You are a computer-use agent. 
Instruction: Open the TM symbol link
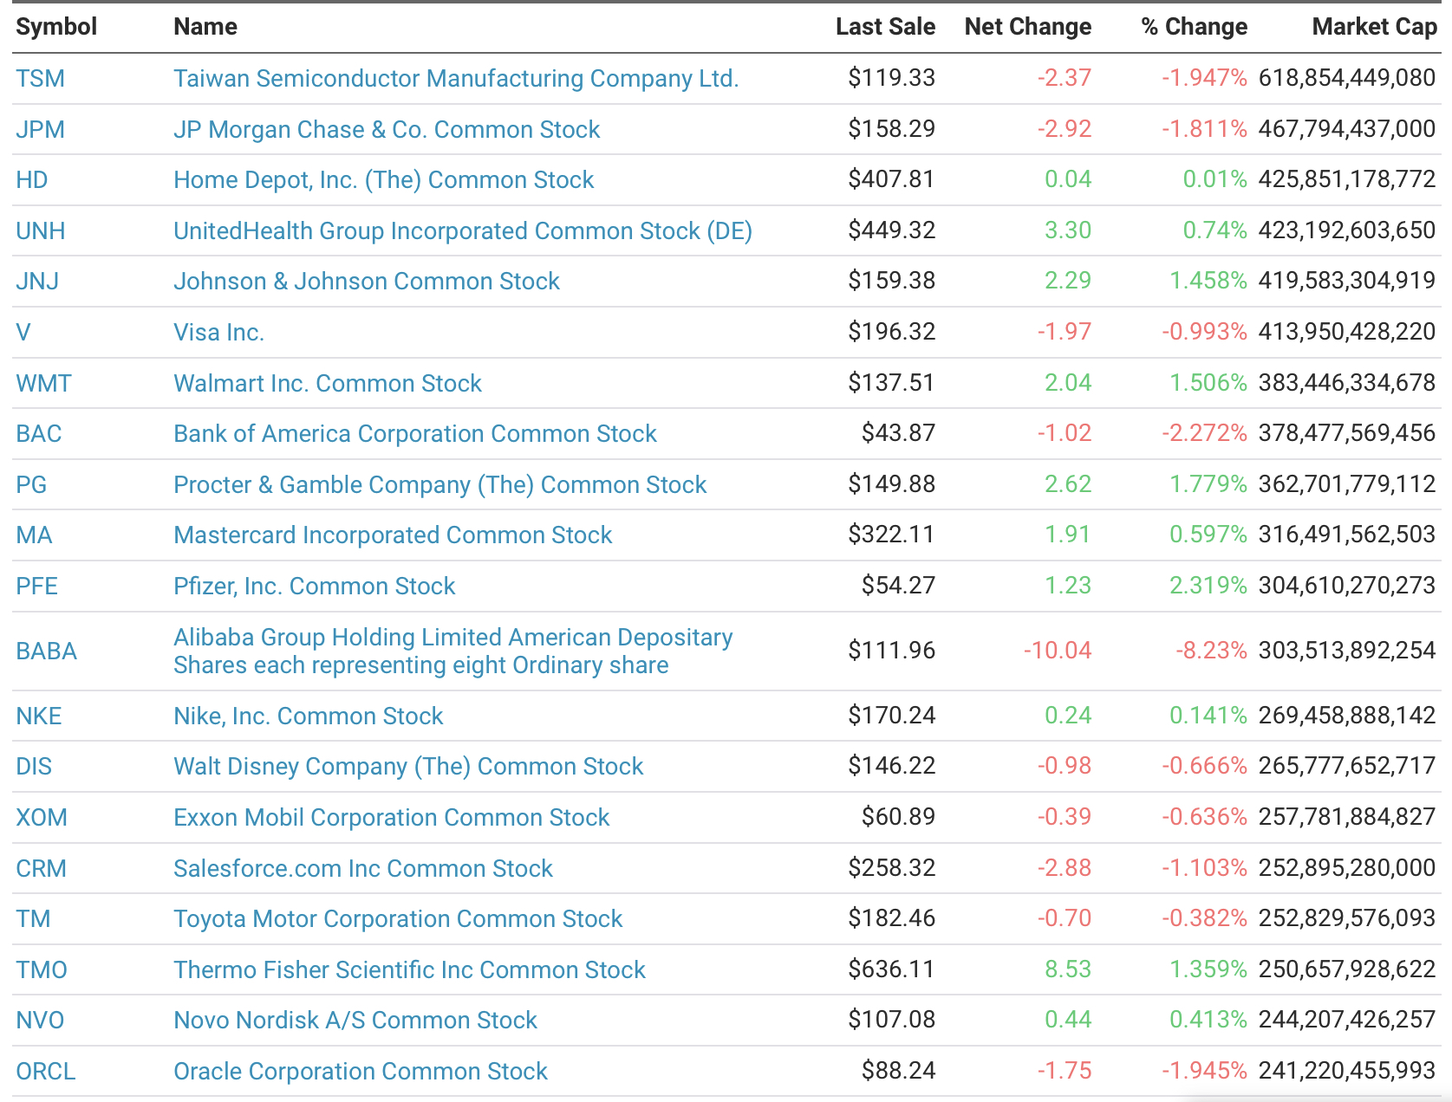click(33, 919)
